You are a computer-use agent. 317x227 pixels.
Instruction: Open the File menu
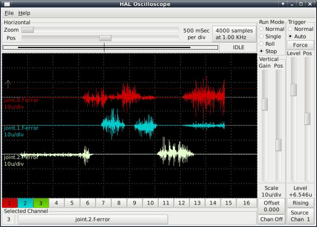[9, 13]
